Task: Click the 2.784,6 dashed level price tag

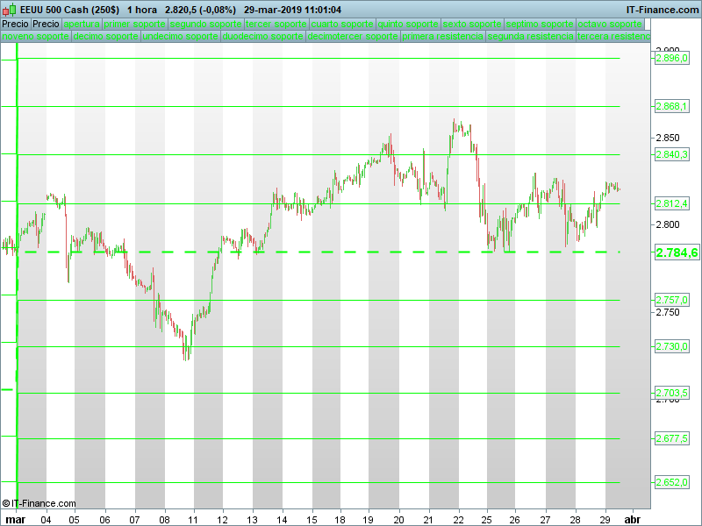Action: pyautogui.click(x=677, y=253)
